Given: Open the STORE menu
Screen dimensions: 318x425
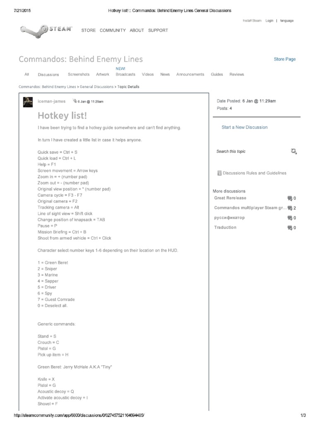Looking at the screenshot, I should point(88,30).
